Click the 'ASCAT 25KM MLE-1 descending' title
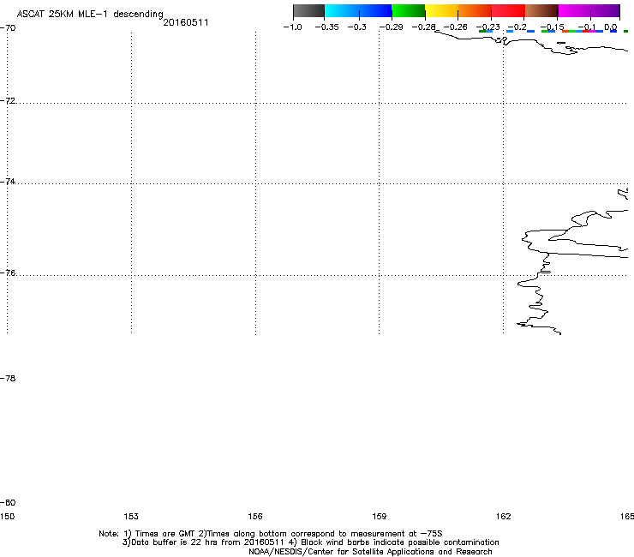This screenshot has width=634, height=557. coord(90,15)
